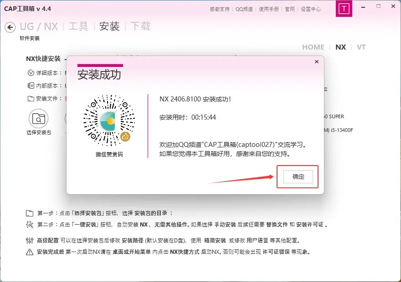Viewport: 401px width, 282px height.
Task: Click the 高级配置 sliders icon
Action: (30, 241)
